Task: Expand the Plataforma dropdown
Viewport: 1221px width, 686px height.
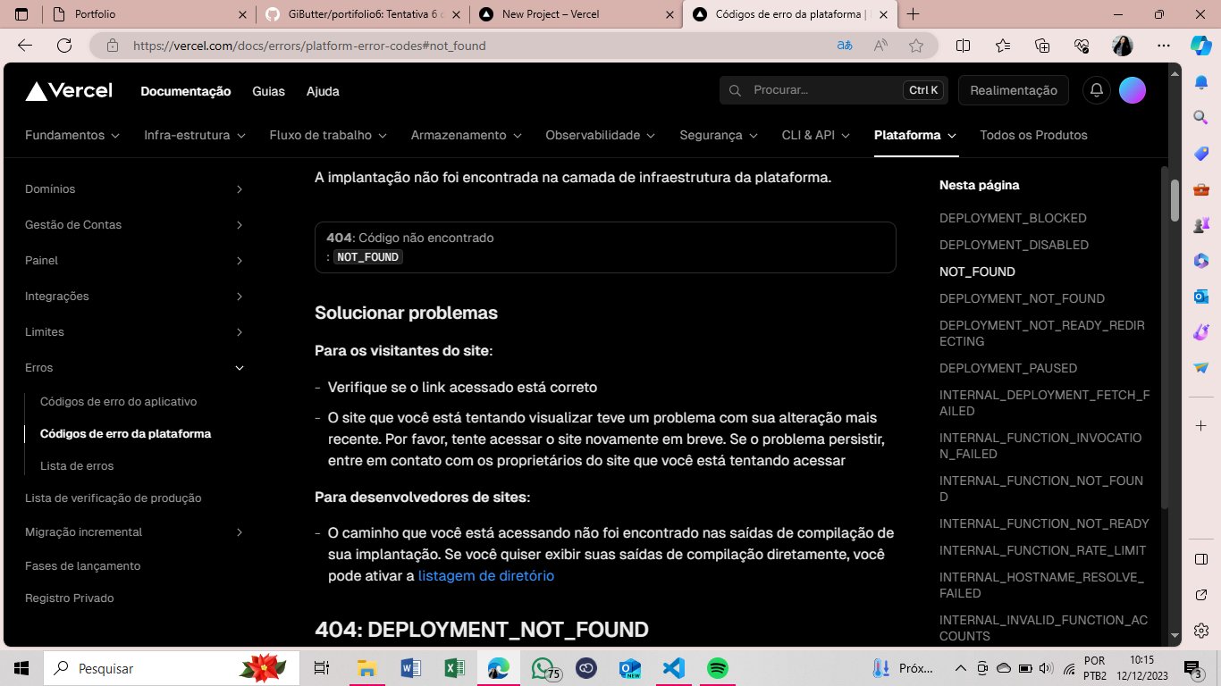Action: [x=915, y=135]
